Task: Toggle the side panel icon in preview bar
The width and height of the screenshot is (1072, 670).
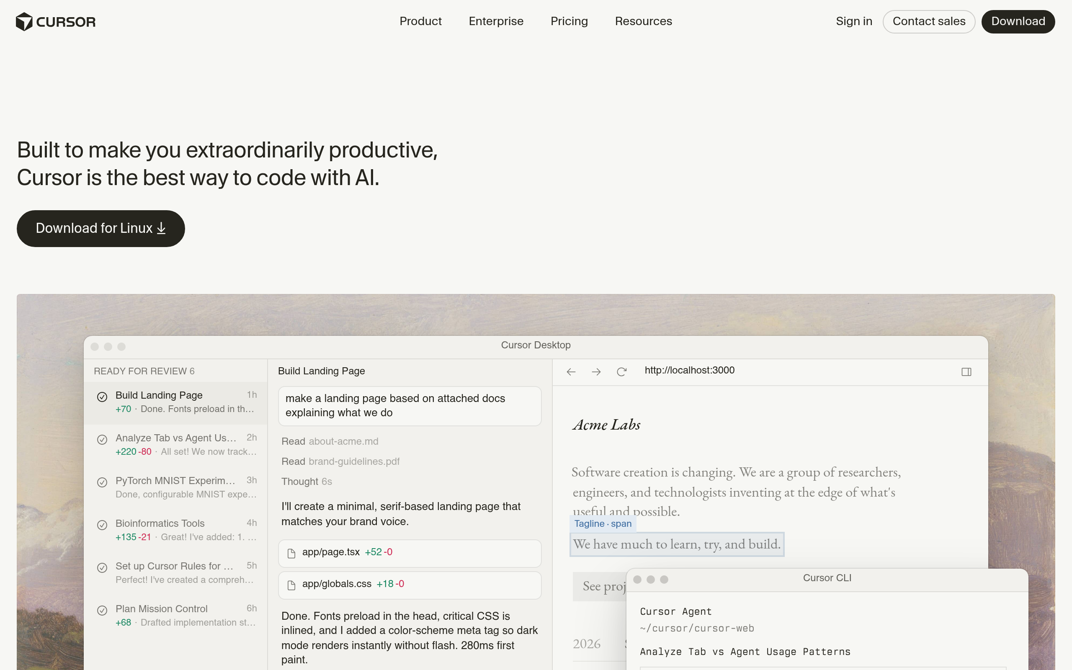Action: point(966,372)
